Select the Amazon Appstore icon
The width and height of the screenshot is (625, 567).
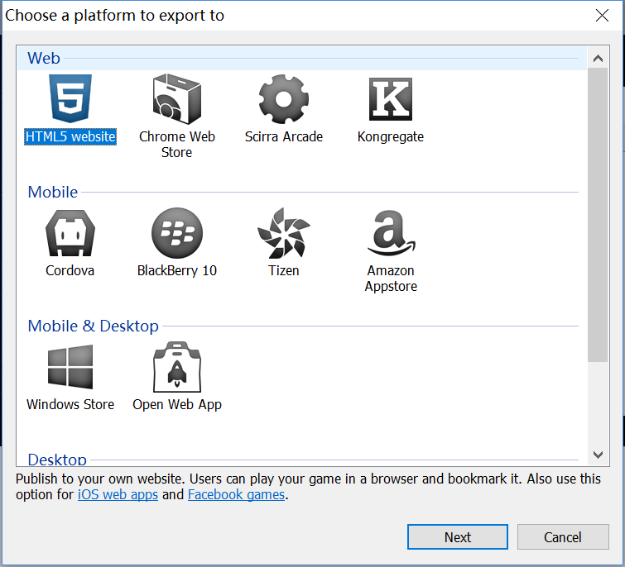391,233
